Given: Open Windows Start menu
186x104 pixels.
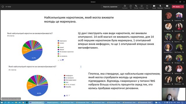Looking at the screenshot, I should pos(2,103).
